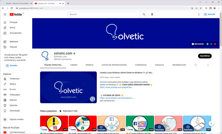Show next popular videos with arrow
This screenshot has width=222, height=134.
(211, 124)
